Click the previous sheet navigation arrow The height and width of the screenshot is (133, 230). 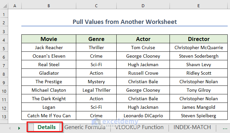coord(10,127)
